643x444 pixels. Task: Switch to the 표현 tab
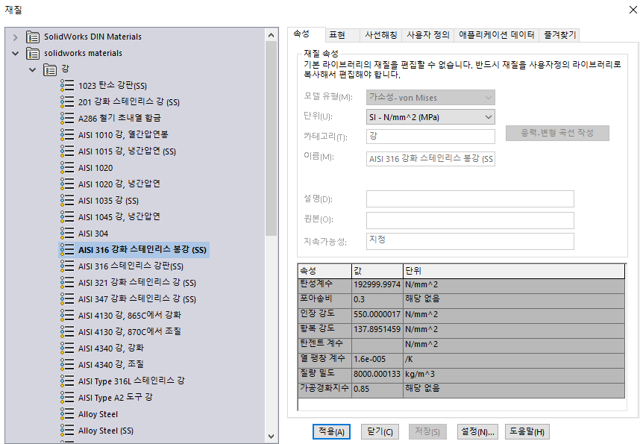[342, 35]
